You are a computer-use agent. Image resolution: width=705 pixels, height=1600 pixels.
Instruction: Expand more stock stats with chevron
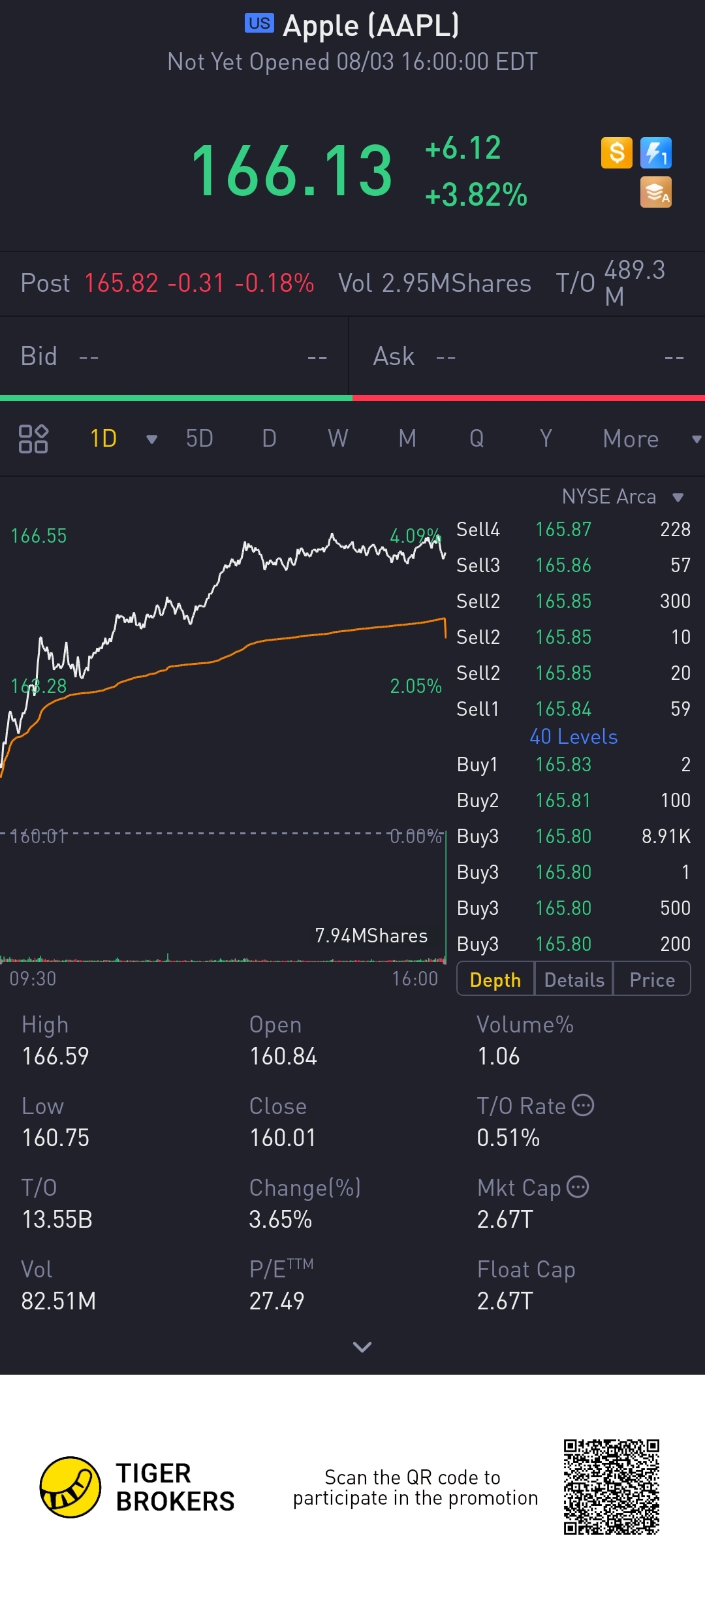(362, 1347)
